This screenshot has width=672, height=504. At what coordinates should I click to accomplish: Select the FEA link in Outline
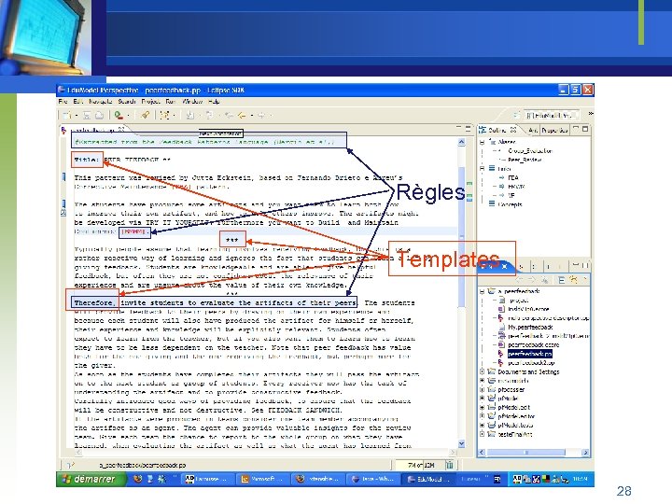click(x=512, y=177)
